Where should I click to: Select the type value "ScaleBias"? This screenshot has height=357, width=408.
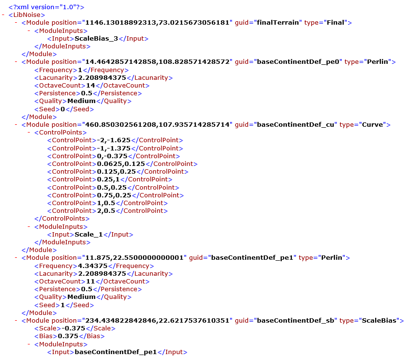tap(379, 321)
